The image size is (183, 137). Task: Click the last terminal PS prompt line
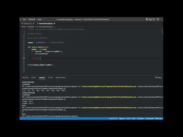pyautogui.click(x=50, y=116)
